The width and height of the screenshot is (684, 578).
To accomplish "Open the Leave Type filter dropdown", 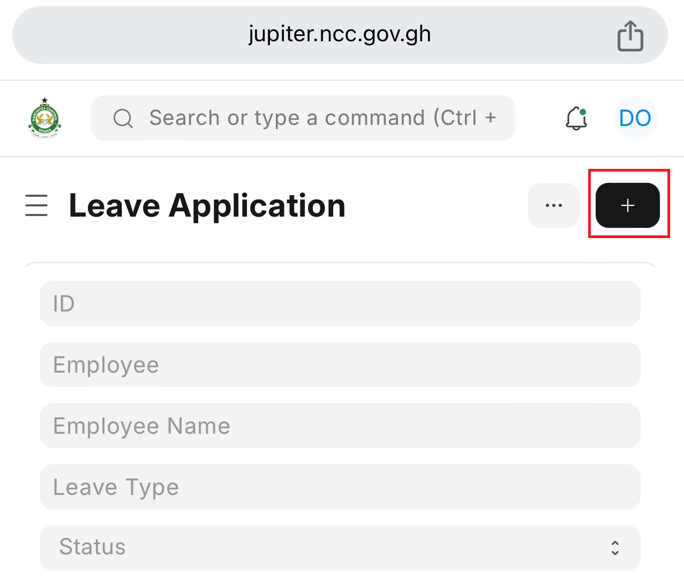I will click(x=340, y=487).
